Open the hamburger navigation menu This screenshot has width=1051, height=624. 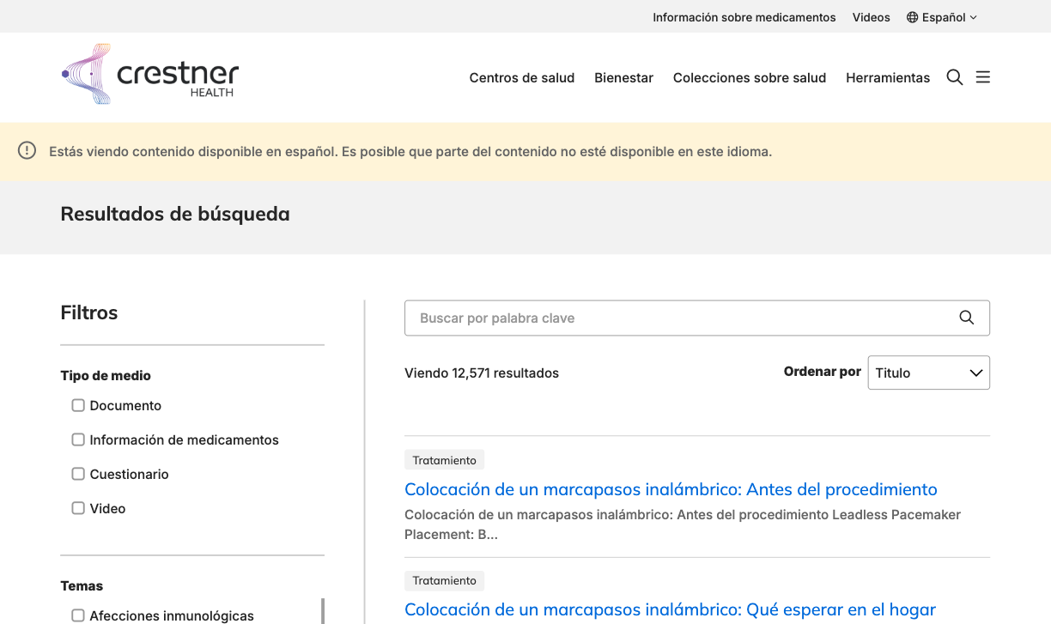click(982, 76)
